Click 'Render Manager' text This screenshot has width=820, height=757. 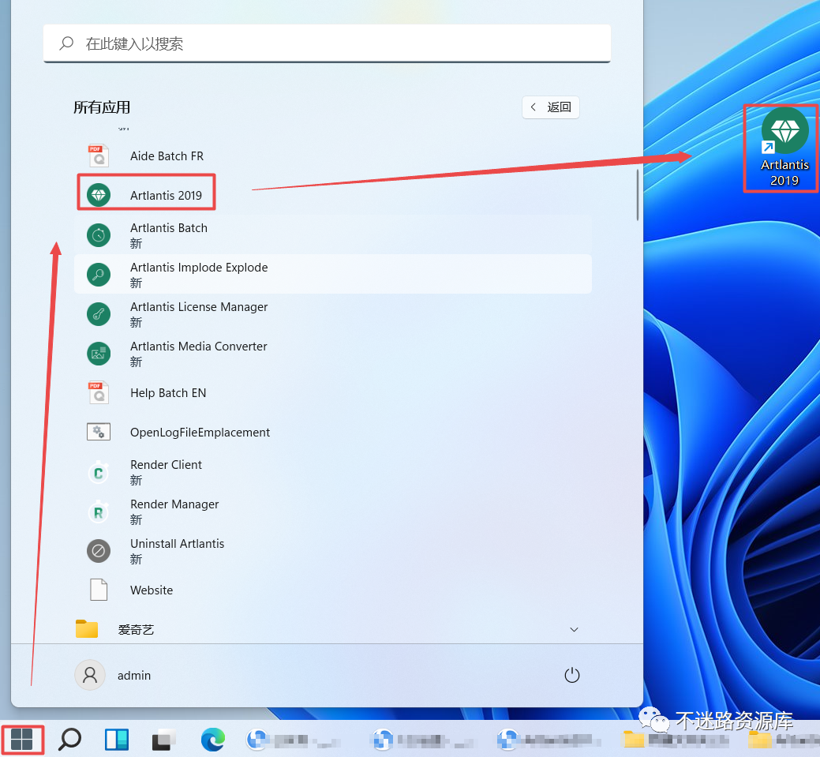point(174,504)
